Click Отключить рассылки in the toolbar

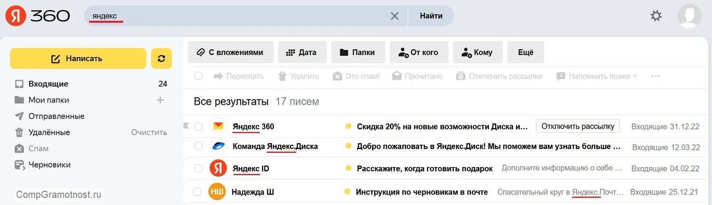pos(499,76)
